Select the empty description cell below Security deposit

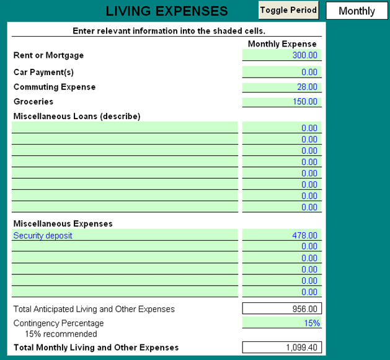tap(125, 246)
